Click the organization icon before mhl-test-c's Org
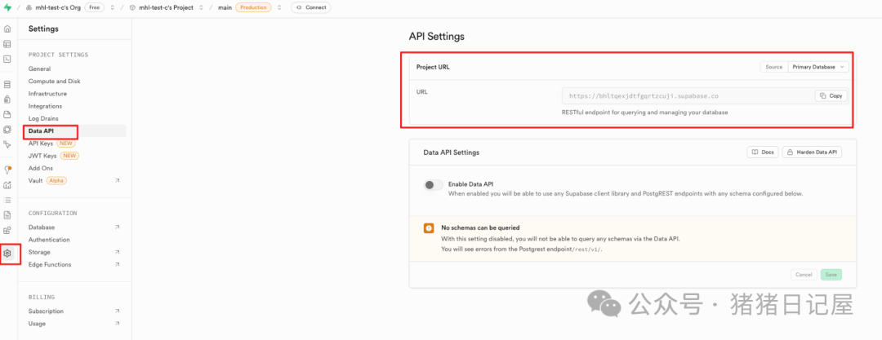This screenshot has width=882, height=340. [x=30, y=8]
